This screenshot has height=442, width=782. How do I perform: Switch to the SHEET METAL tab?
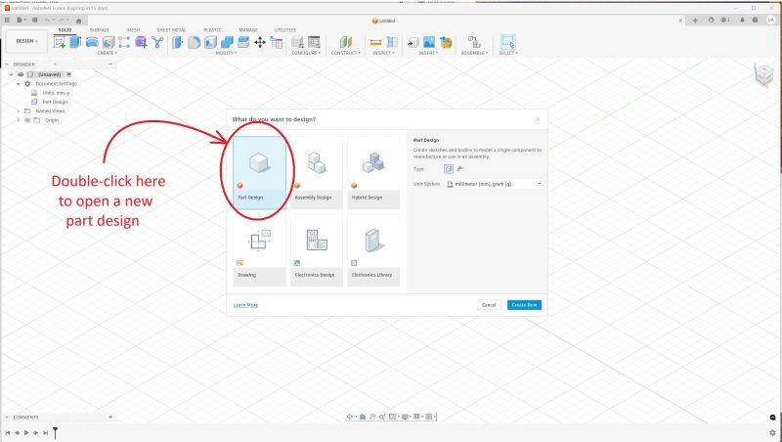[x=172, y=29]
